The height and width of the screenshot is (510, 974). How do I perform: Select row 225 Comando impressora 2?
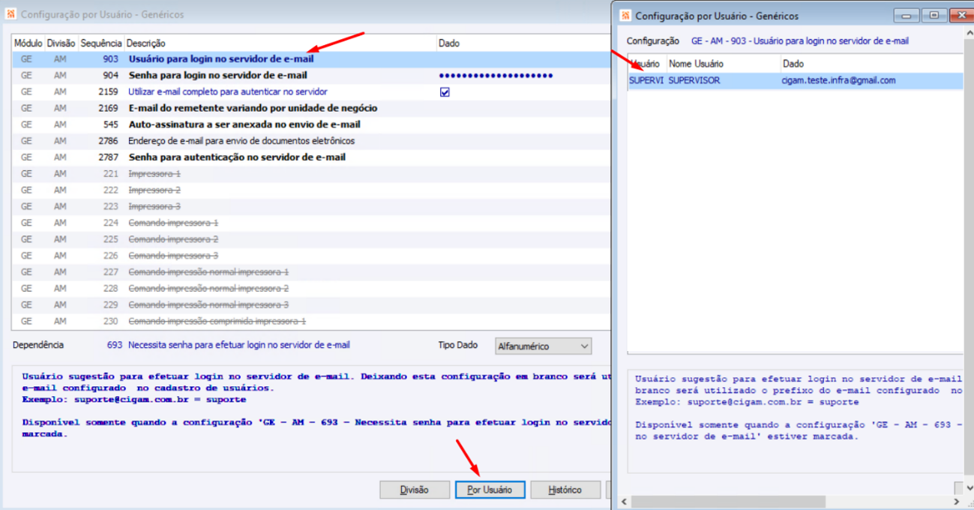coord(312,239)
